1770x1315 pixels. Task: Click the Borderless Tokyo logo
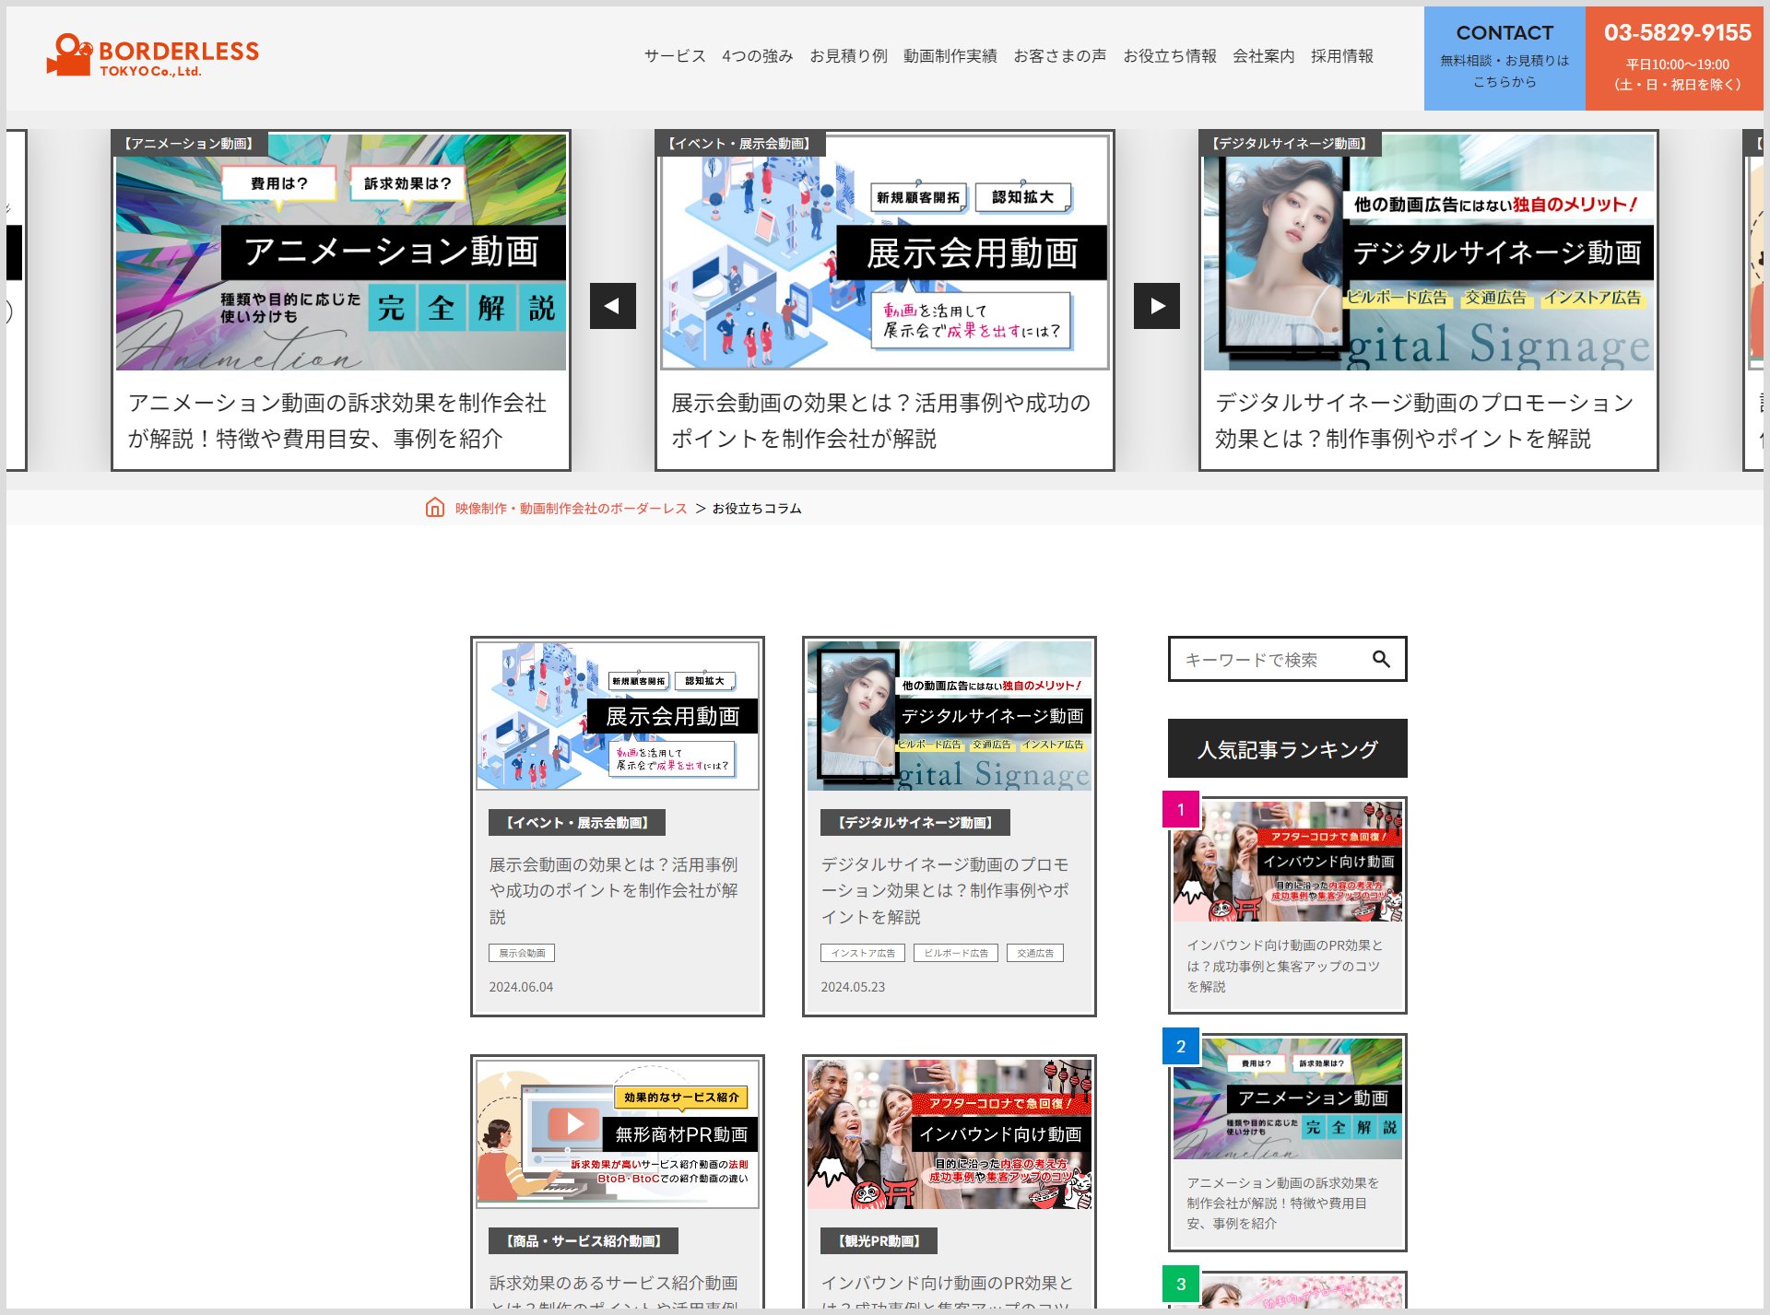[153, 55]
